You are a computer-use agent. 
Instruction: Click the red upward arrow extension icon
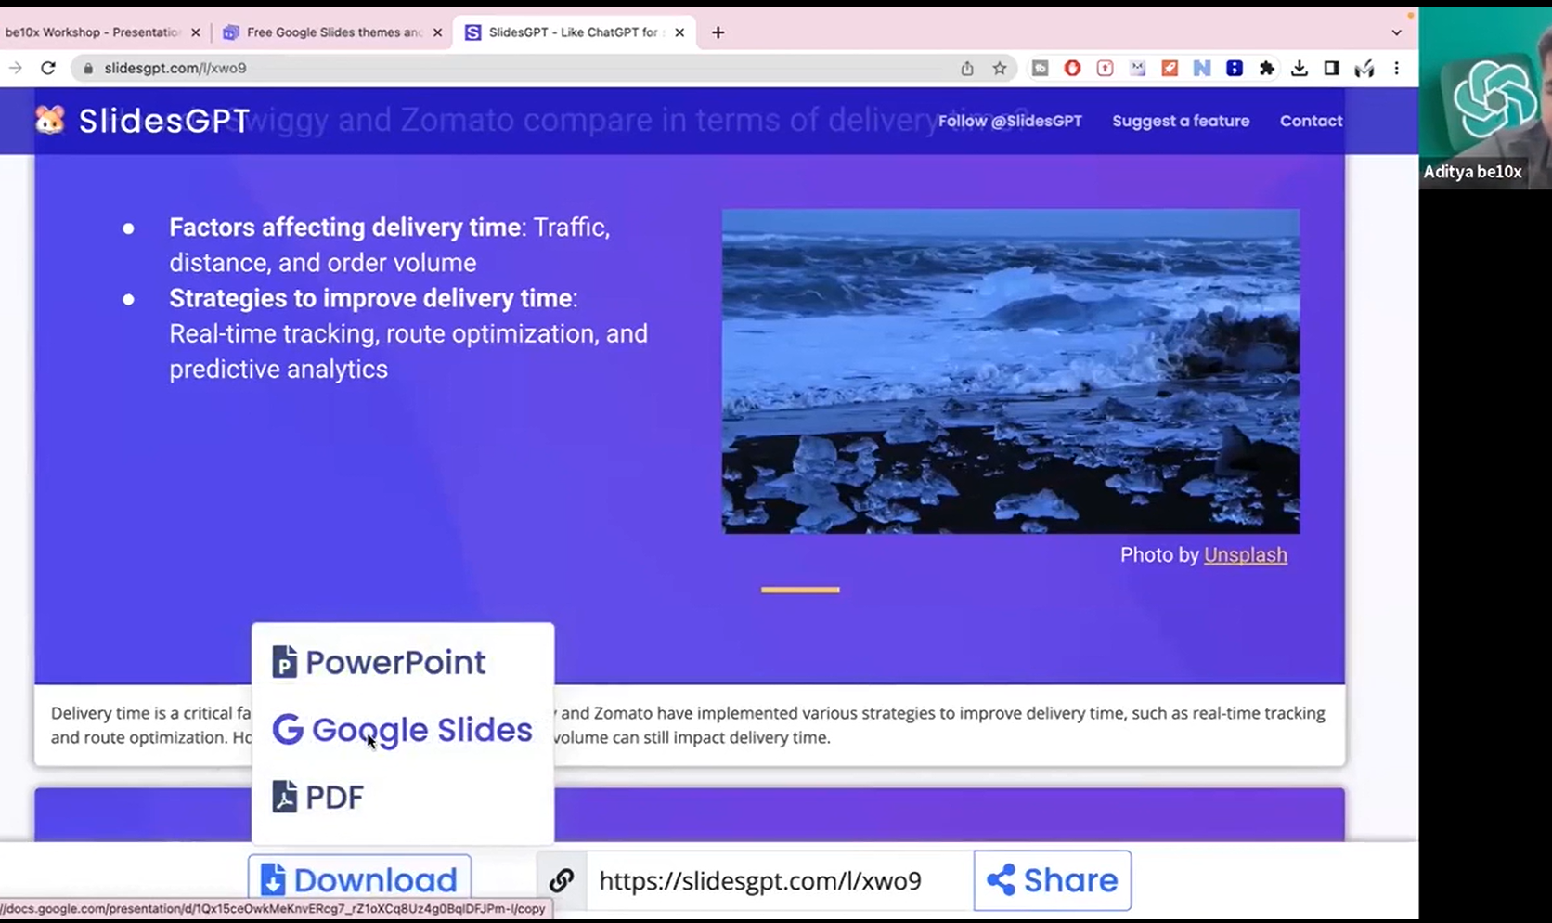(x=1105, y=68)
